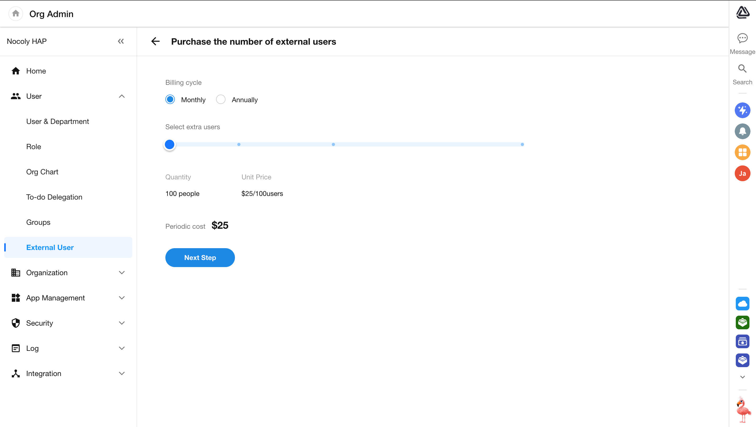Viewport: 756px width, 427px height.
Task: Open the Message chat icon
Action: [x=742, y=38]
